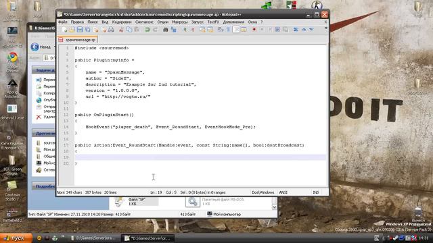Collapse the Другие места panel in Explorer
The width and height of the screenshot is (433, 243).
coord(43,134)
